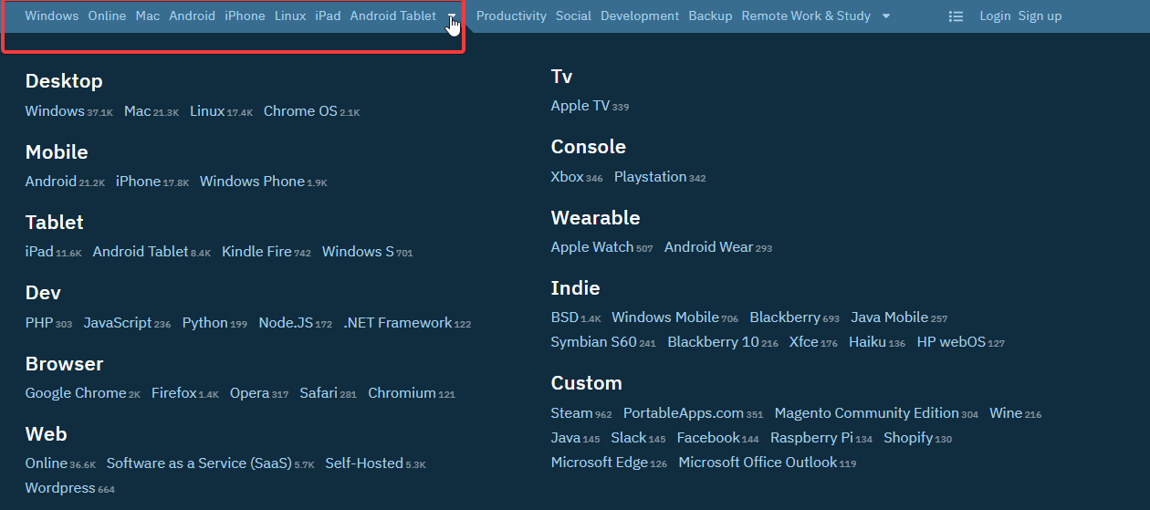Image resolution: width=1150 pixels, height=510 pixels.
Task: Open Kindle Fire under Tablet
Action: (x=256, y=252)
